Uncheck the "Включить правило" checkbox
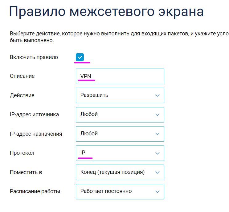 (80, 57)
